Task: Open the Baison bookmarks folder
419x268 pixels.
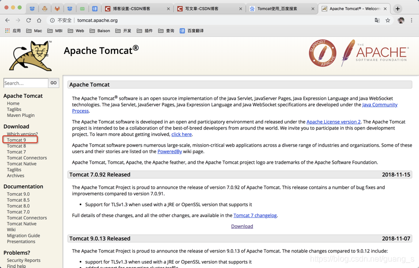Action: click(x=99, y=31)
